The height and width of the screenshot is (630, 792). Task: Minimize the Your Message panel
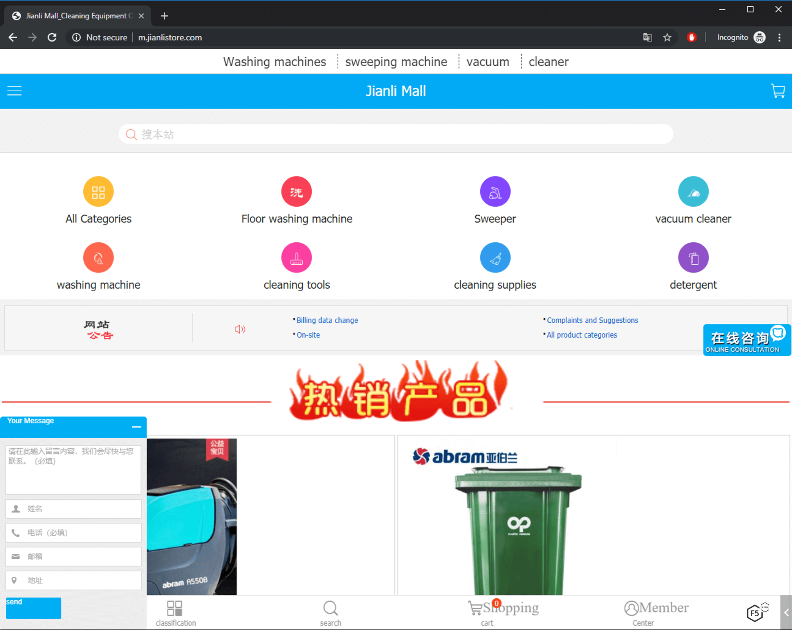tap(136, 427)
